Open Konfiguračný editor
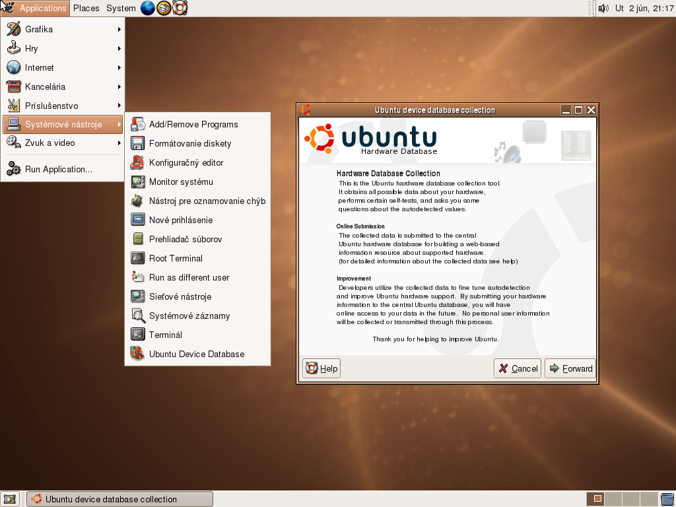The height and width of the screenshot is (507, 676). pos(197,162)
